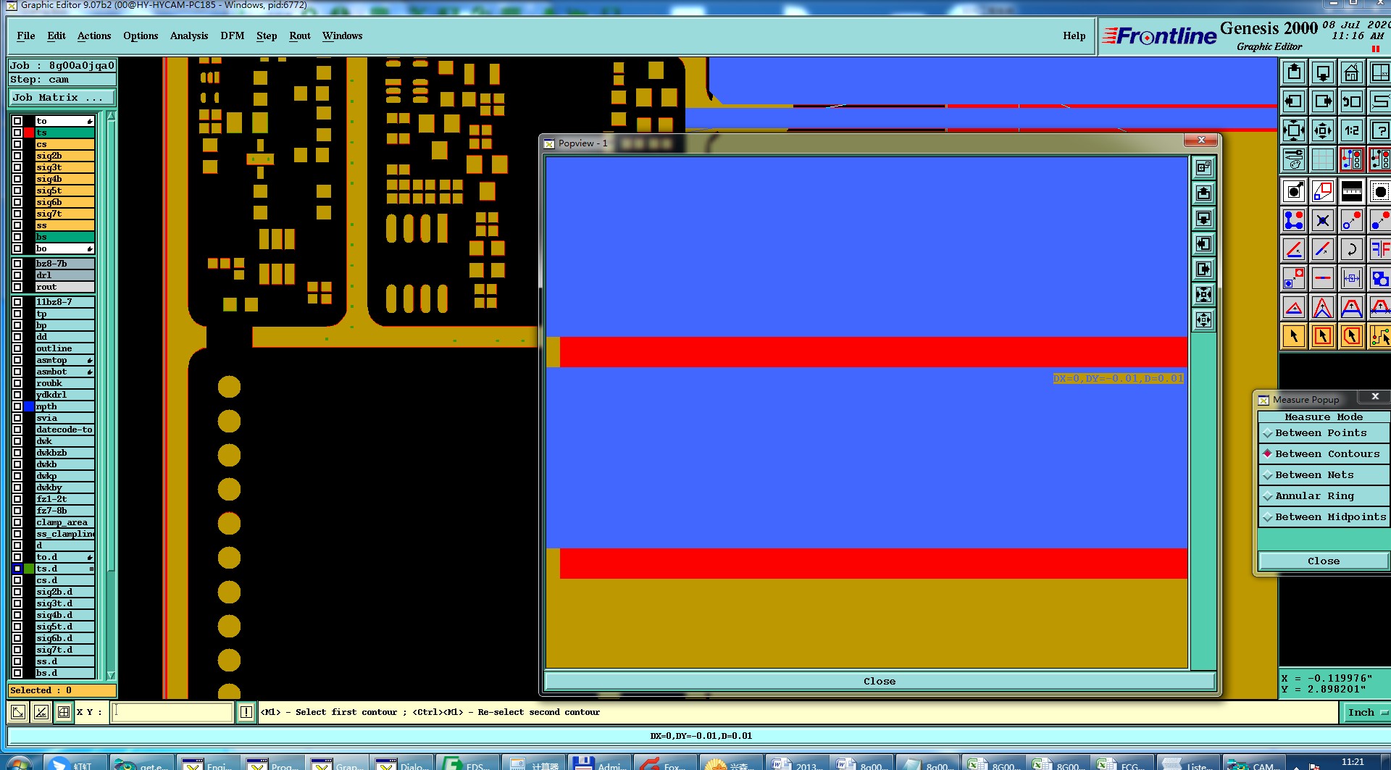The height and width of the screenshot is (770, 1391).
Task: Click Popview pan down side icon
Action: (1203, 218)
